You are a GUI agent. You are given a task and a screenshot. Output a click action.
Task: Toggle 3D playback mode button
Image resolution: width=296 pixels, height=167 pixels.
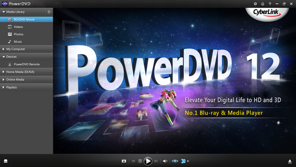click(183, 161)
